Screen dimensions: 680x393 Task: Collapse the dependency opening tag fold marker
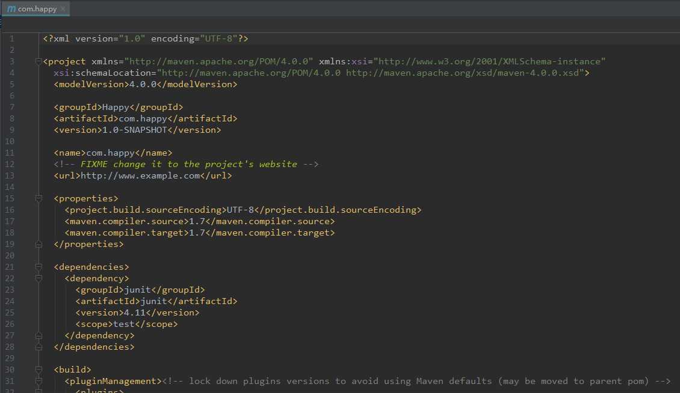(39, 279)
